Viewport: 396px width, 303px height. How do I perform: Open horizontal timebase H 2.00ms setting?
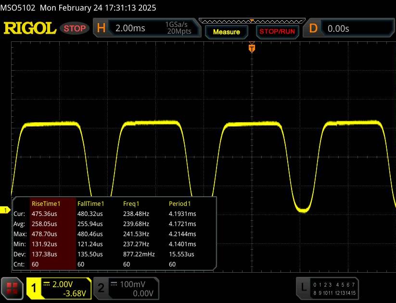click(x=147, y=28)
